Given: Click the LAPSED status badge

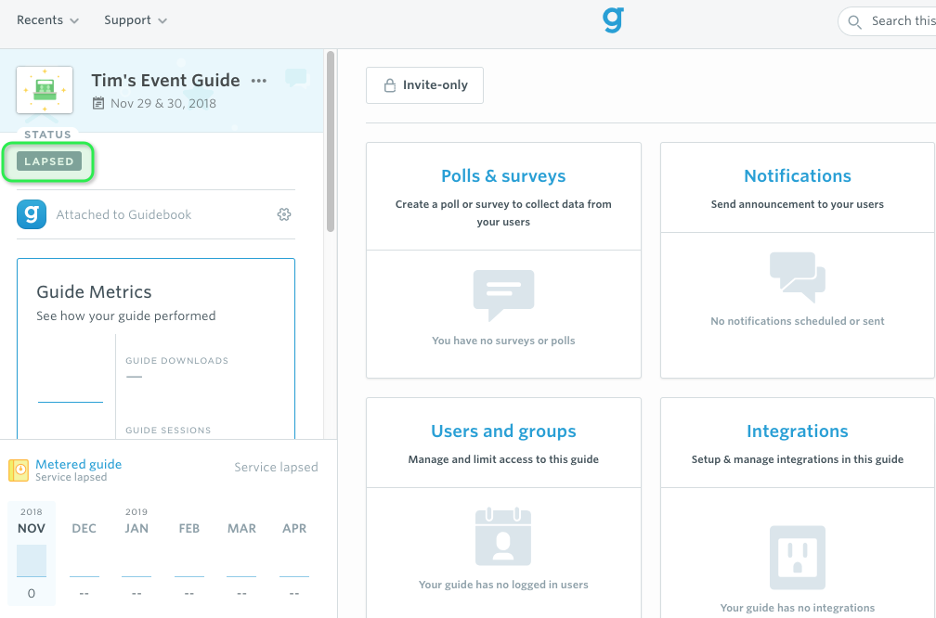Looking at the screenshot, I should tap(49, 161).
